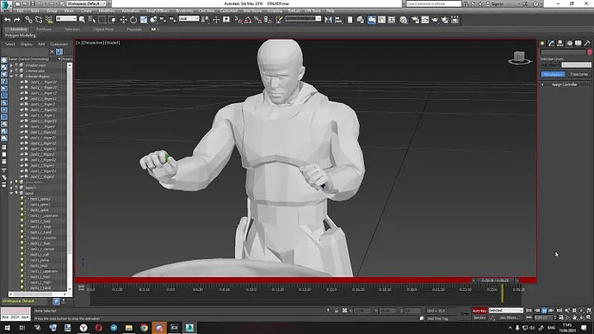The height and width of the screenshot is (334, 594).
Task: Open the Rendering menu
Action: (184, 11)
